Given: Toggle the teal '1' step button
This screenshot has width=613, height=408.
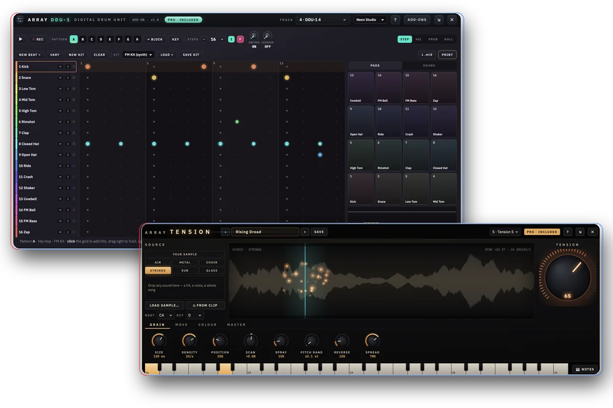Looking at the screenshot, I should coord(231,39).
